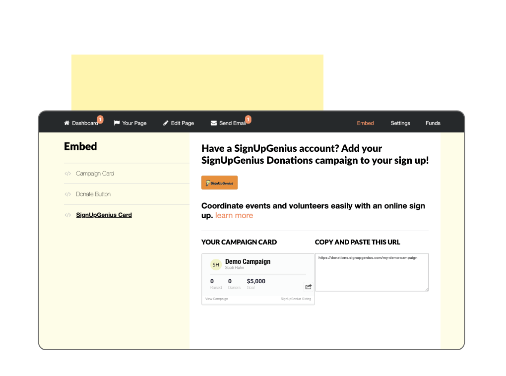
Task: Click the Your Page flag icon
Action: [117, 123]
